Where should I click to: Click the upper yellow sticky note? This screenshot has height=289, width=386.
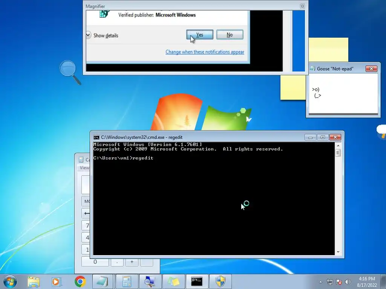pyautogui.click(x=328, y=50)
